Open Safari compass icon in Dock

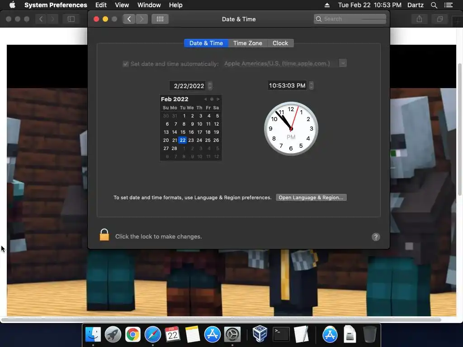click(x=153, y=335)
